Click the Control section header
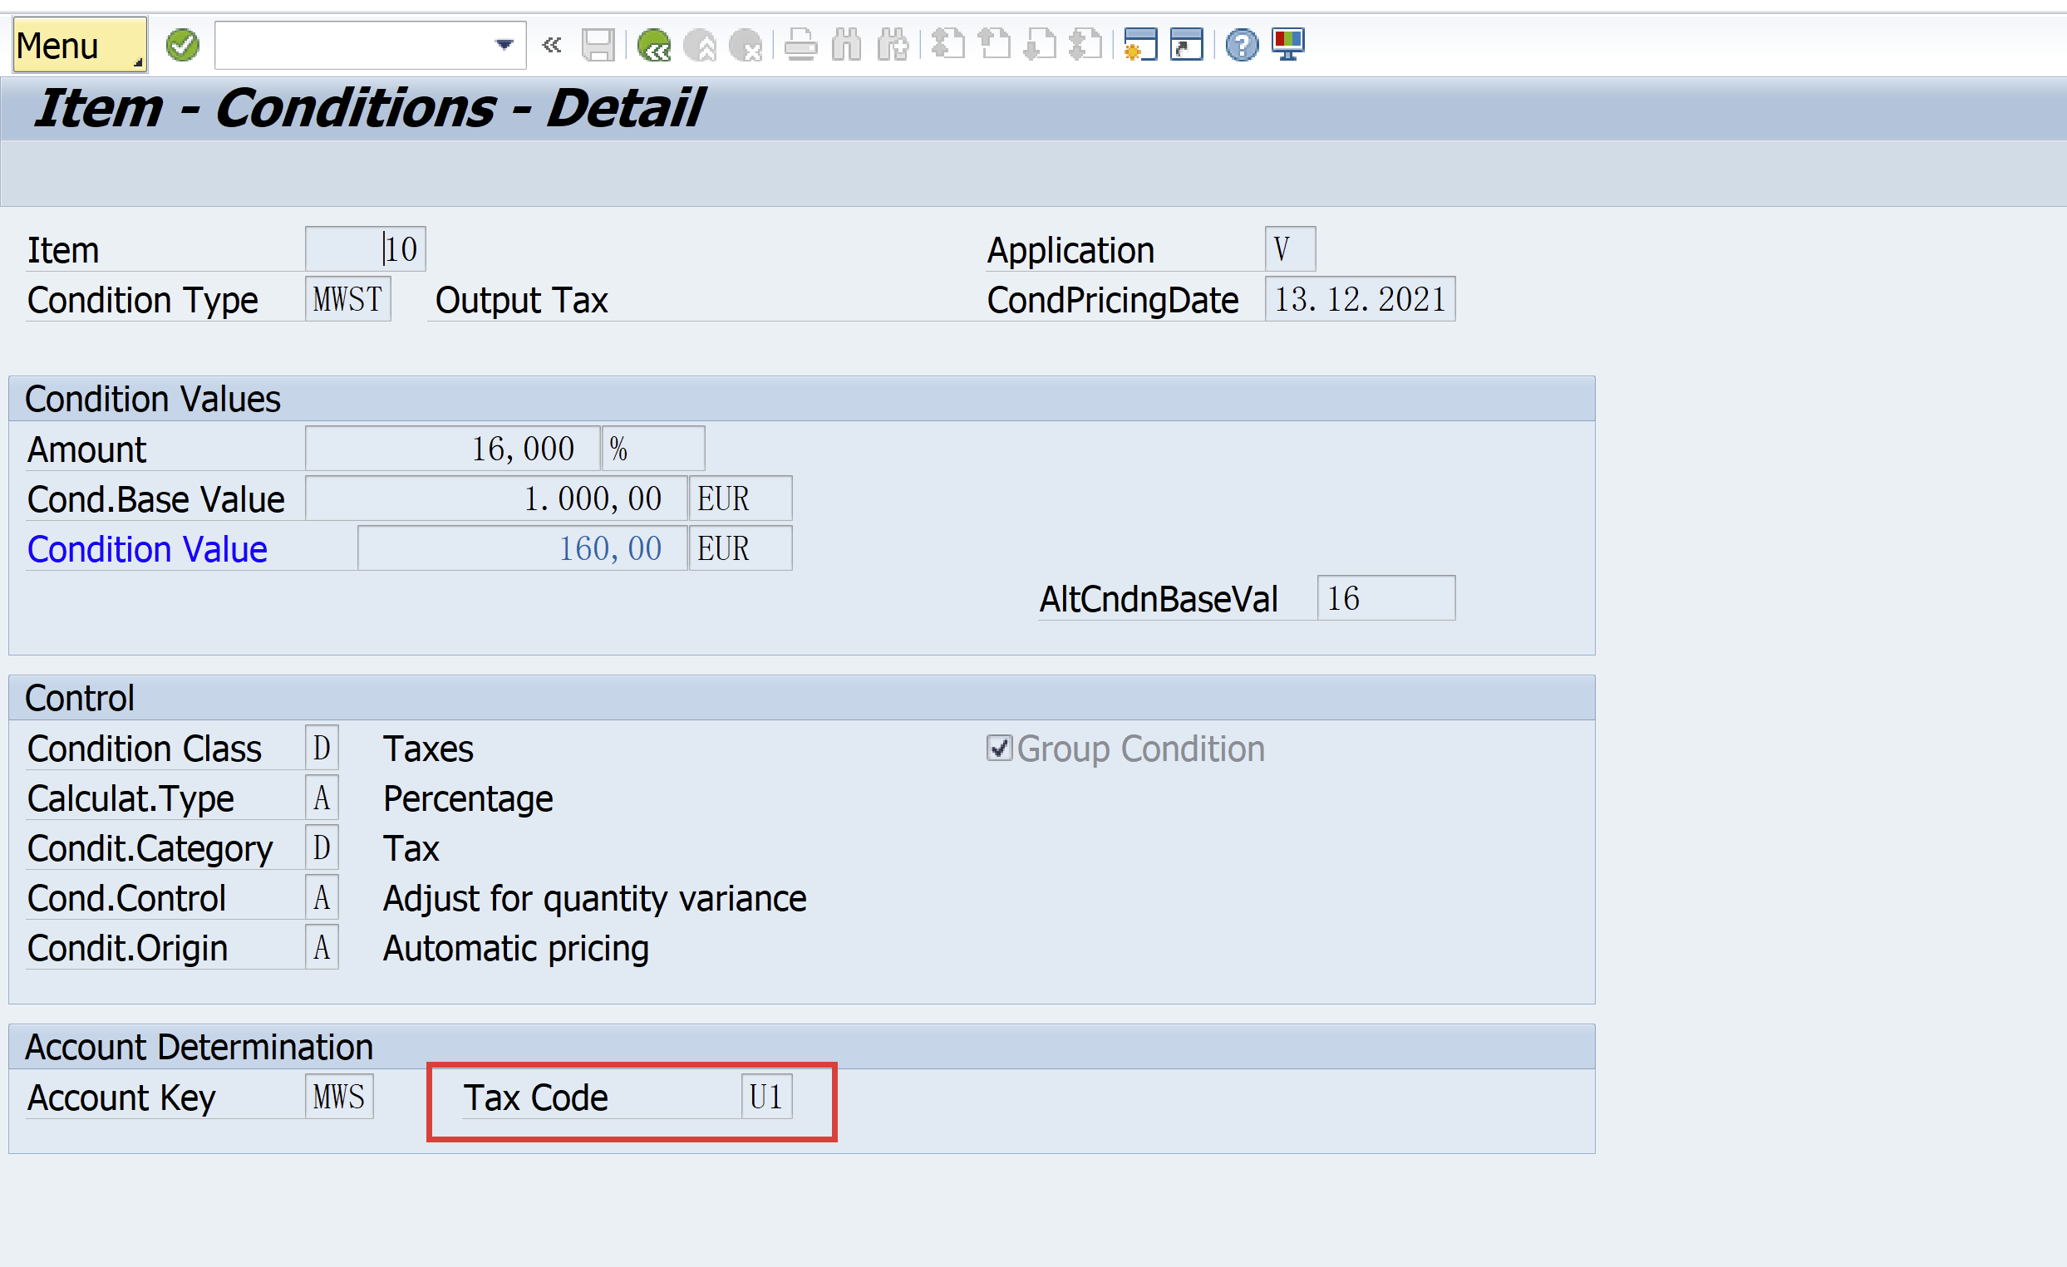This screenshot has height=1267, width=2067. click(802, 699)
